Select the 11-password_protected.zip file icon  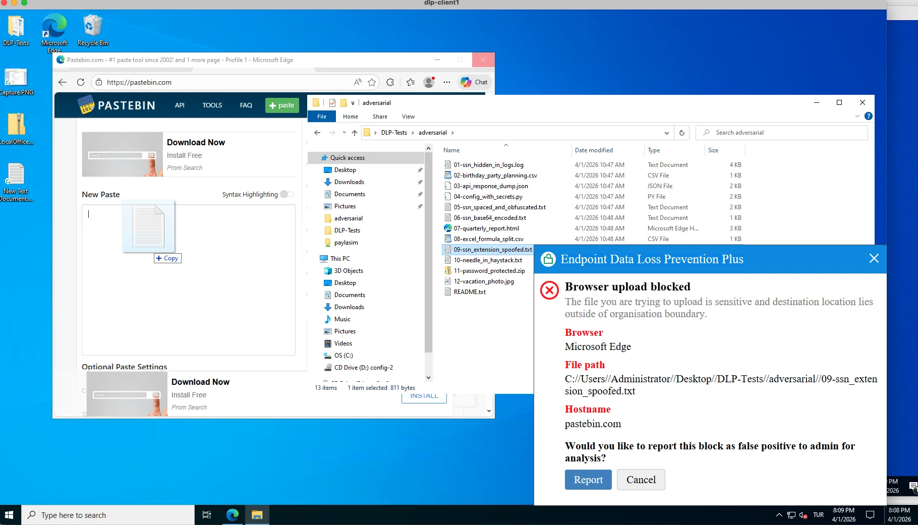coord(447,271)
